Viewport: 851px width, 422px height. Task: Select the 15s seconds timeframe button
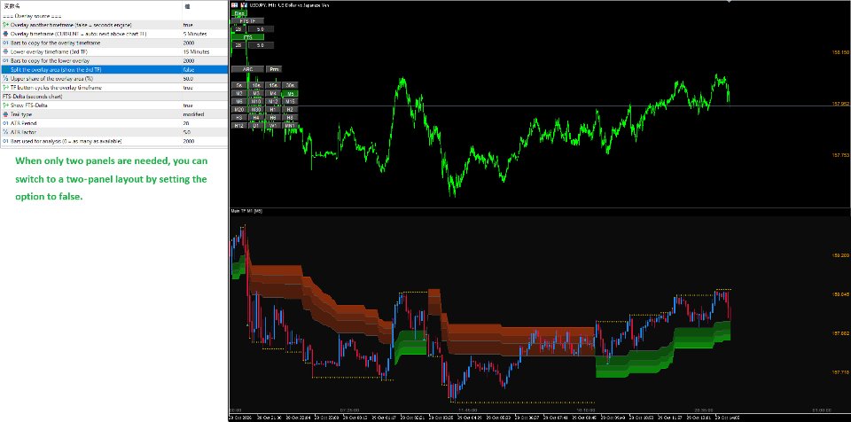pyautogui.click(x=273, y=85)
